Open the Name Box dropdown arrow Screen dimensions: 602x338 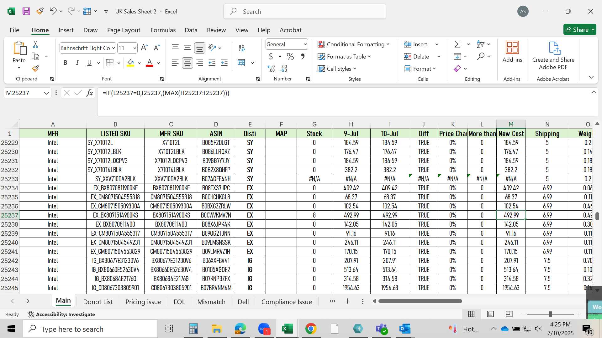point(46,93)
